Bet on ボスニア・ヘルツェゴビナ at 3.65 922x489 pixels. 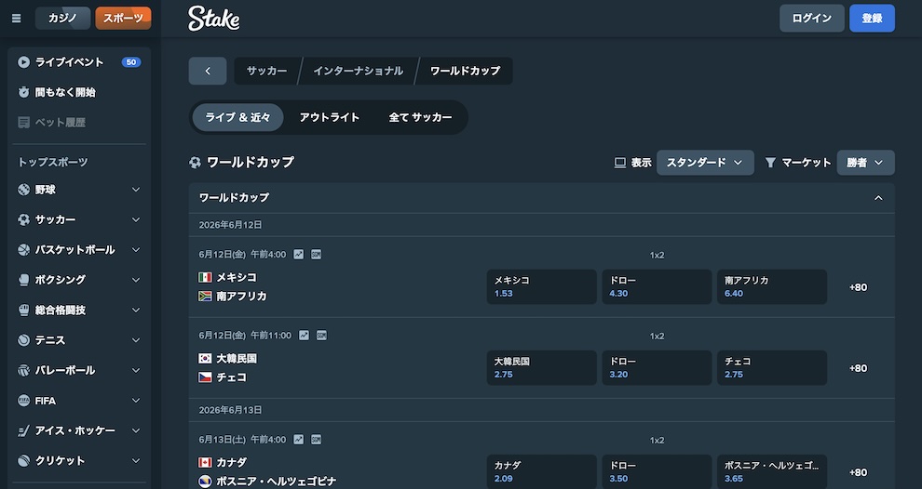pyautogui.click(x=772, y=471)
